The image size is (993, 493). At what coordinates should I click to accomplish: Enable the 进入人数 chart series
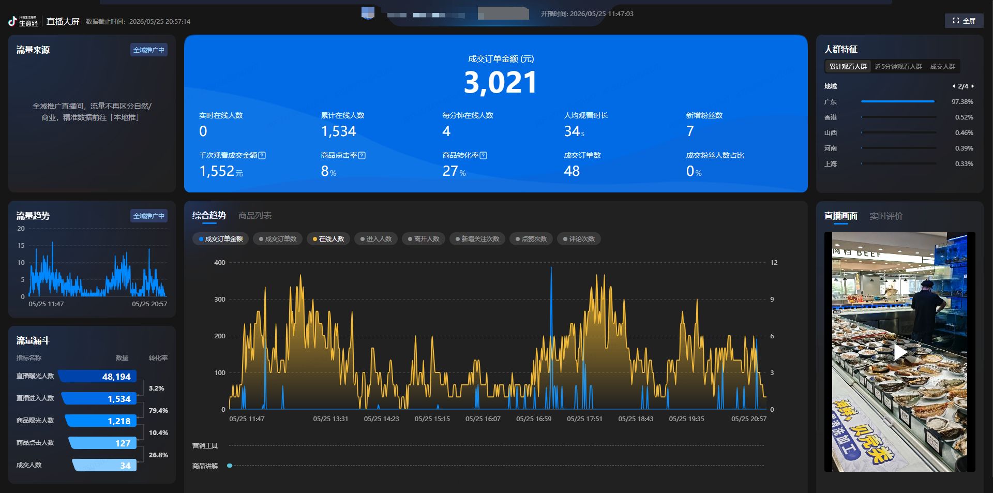[376, 239]
